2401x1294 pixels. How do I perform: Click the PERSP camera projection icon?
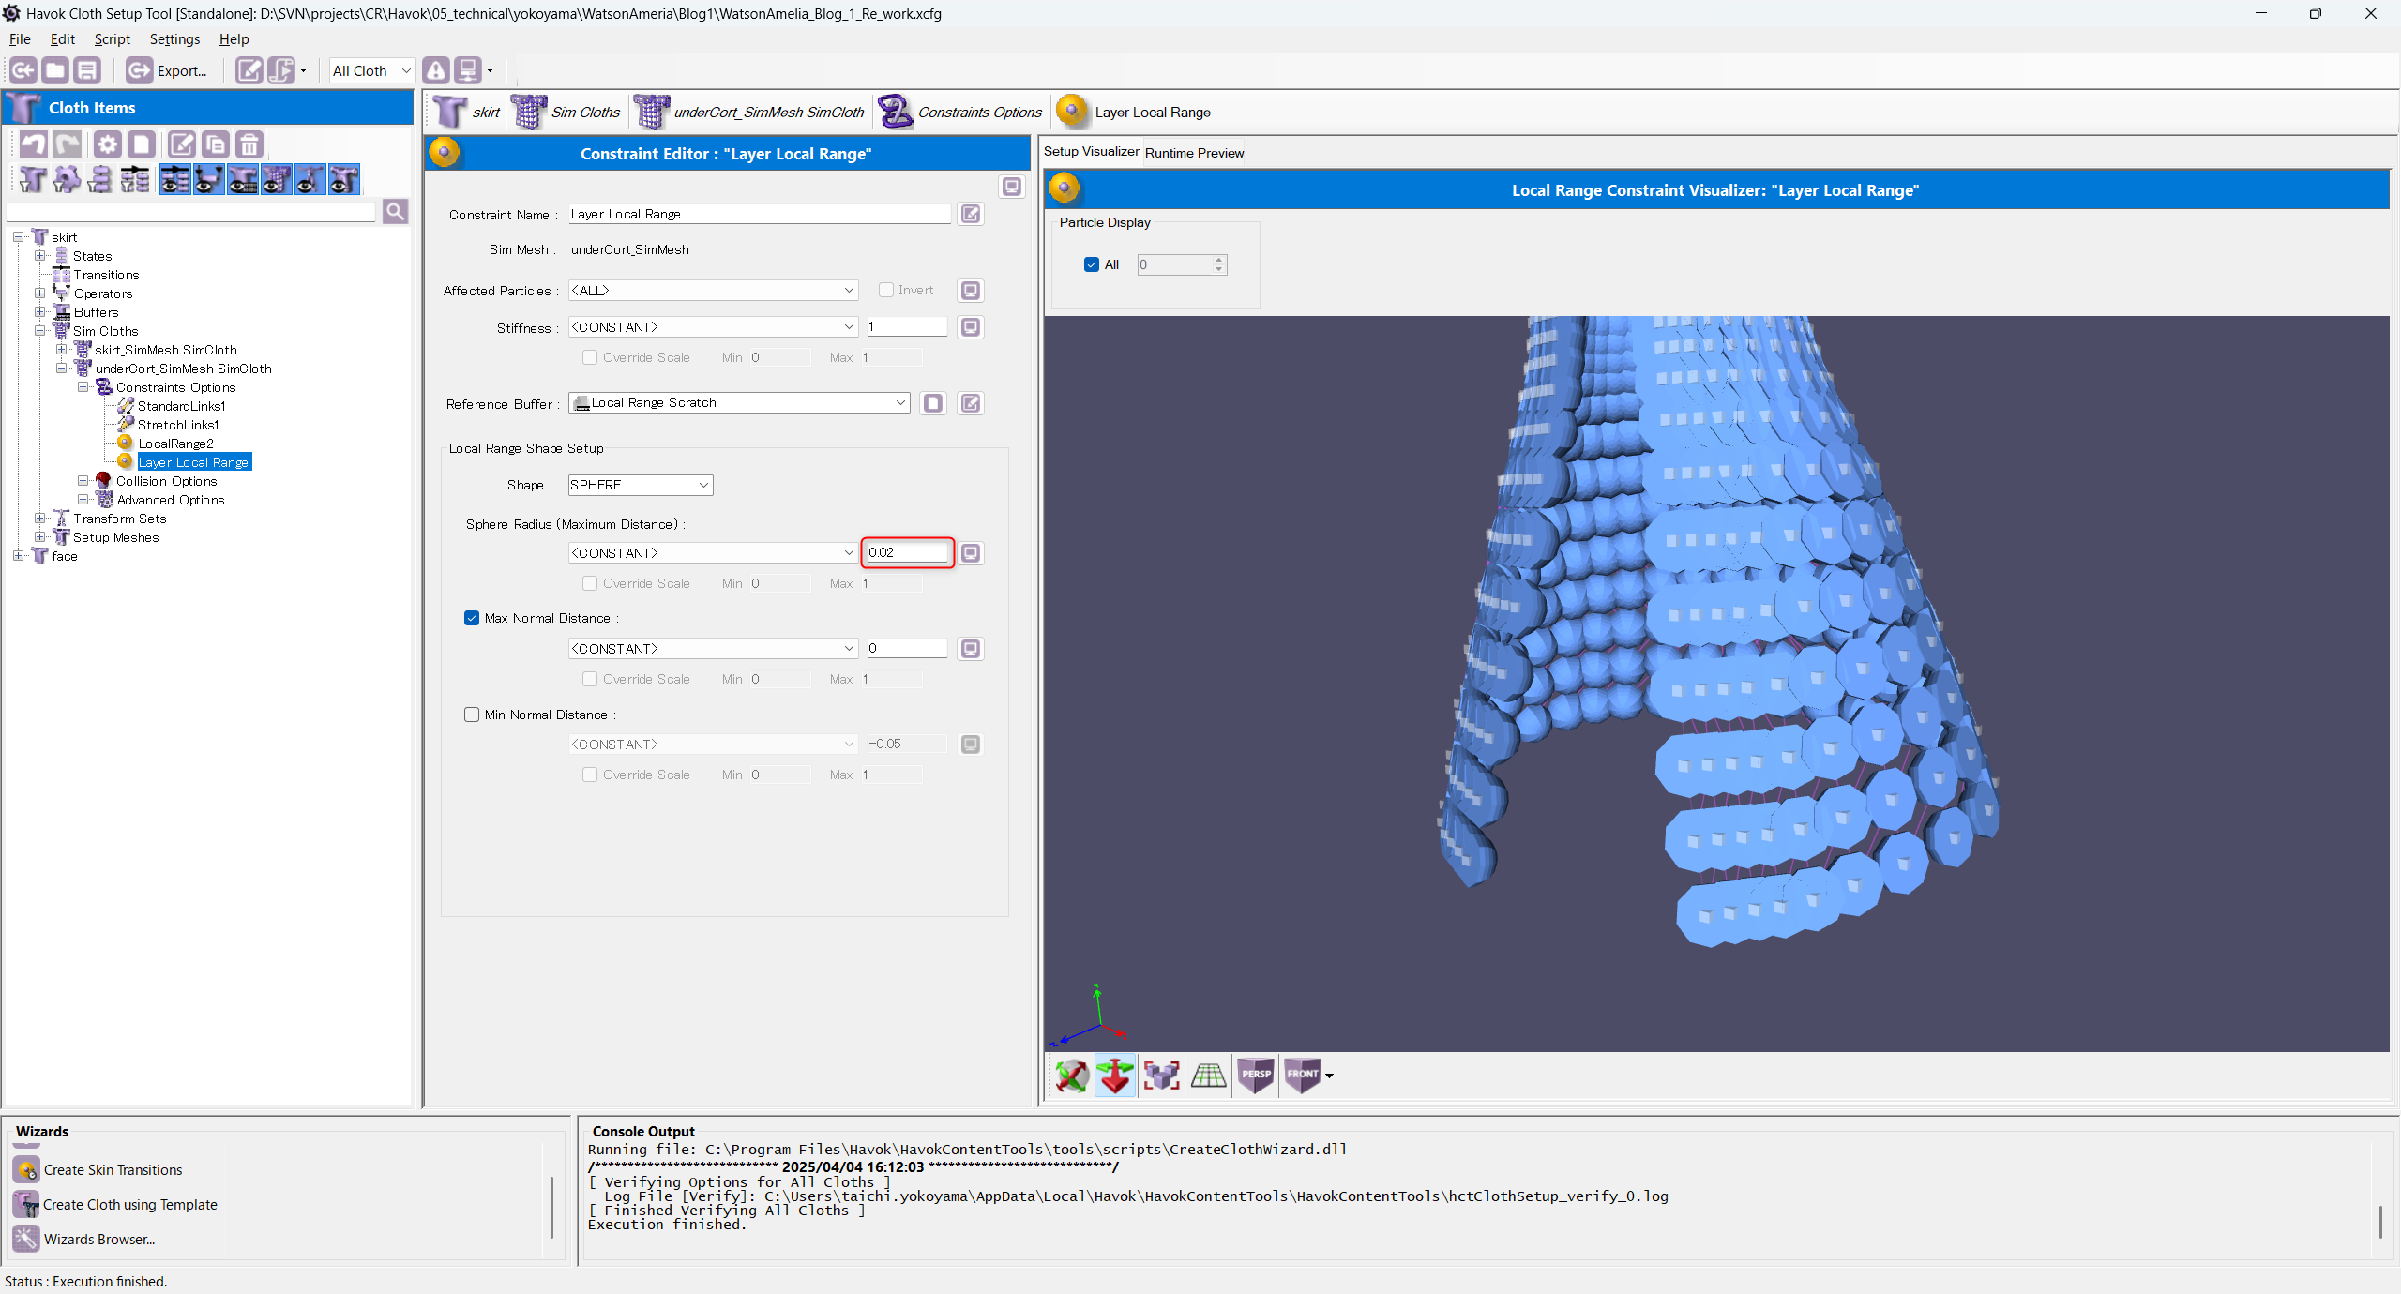pyautogui.click(x=1256, y=1076)
